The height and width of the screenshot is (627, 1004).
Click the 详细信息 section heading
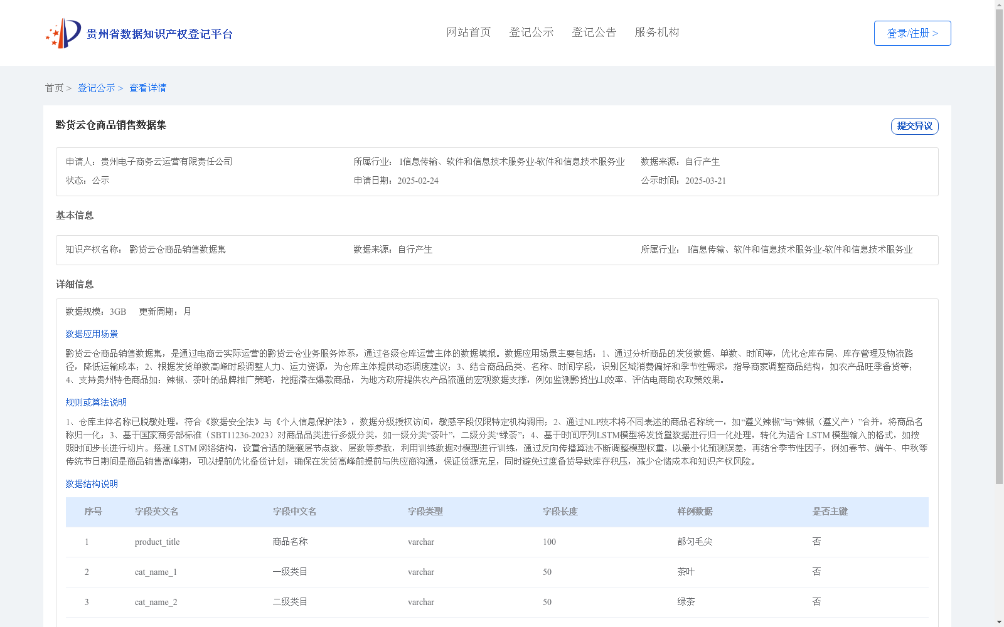click(x=75, y=284)
